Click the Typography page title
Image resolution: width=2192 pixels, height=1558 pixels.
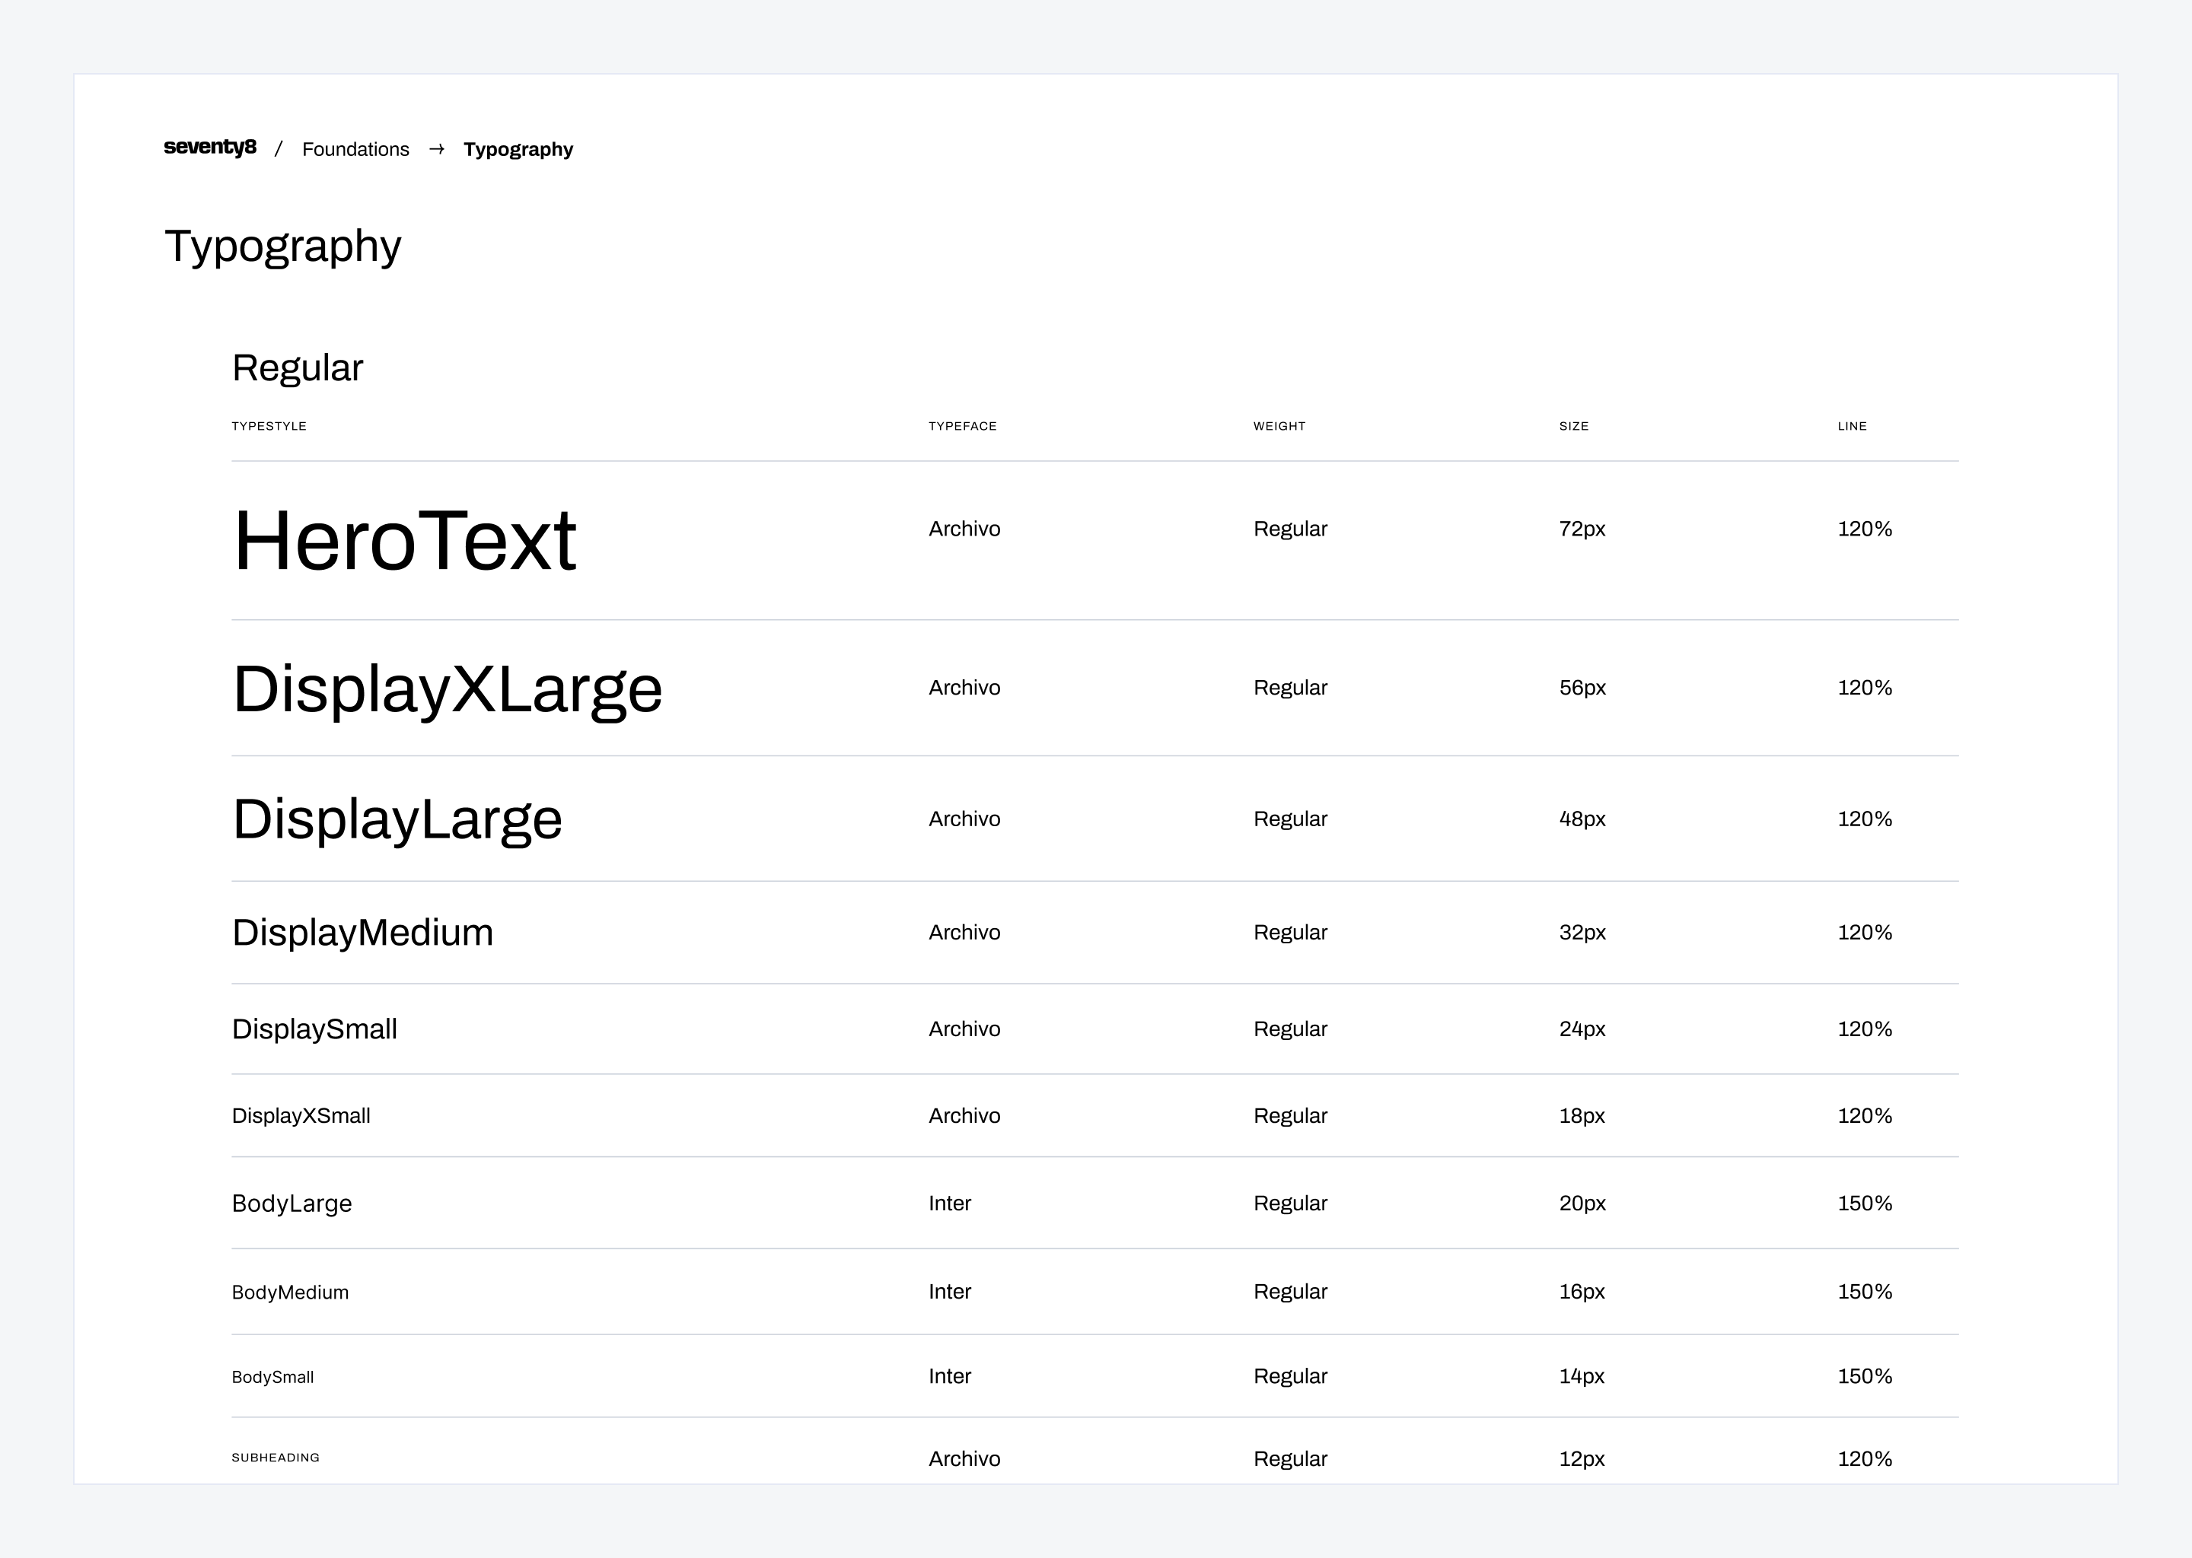(283, 246)
